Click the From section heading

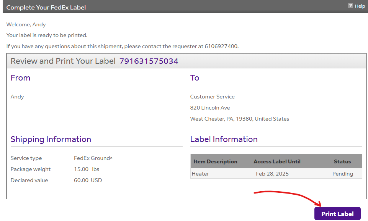20,78
